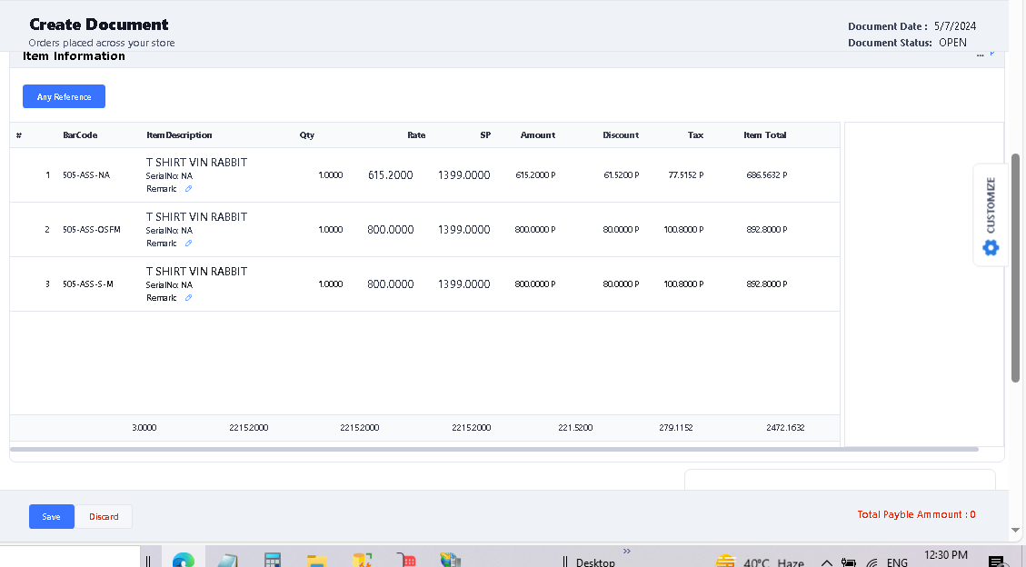1026x567 pixels.
Task: Click the BarCode column header
Action: pyautogui.click(x=80, y=135)
